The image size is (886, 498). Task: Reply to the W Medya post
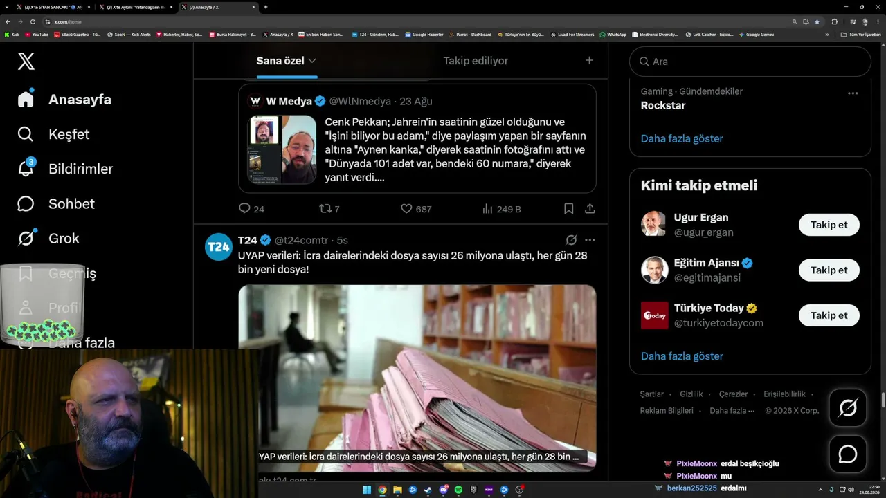click(x=244, y=208)
